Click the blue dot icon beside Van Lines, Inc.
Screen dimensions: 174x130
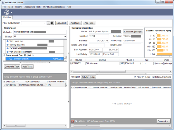click(x=8, y=41)
